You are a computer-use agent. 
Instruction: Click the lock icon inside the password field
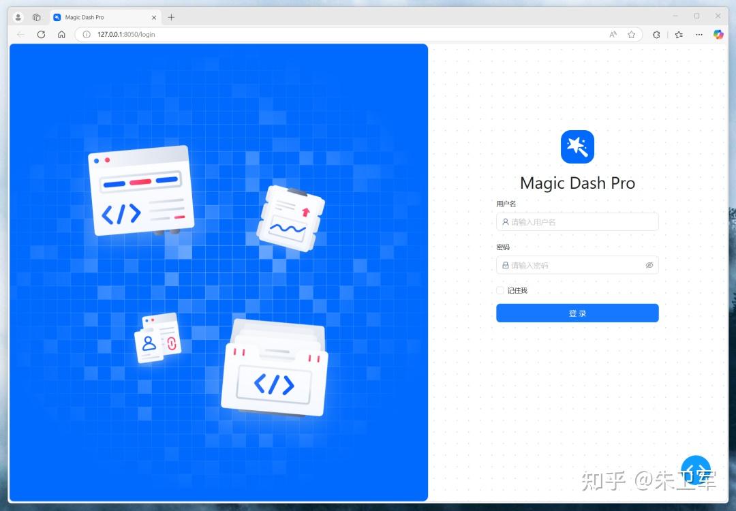(505, 265)
